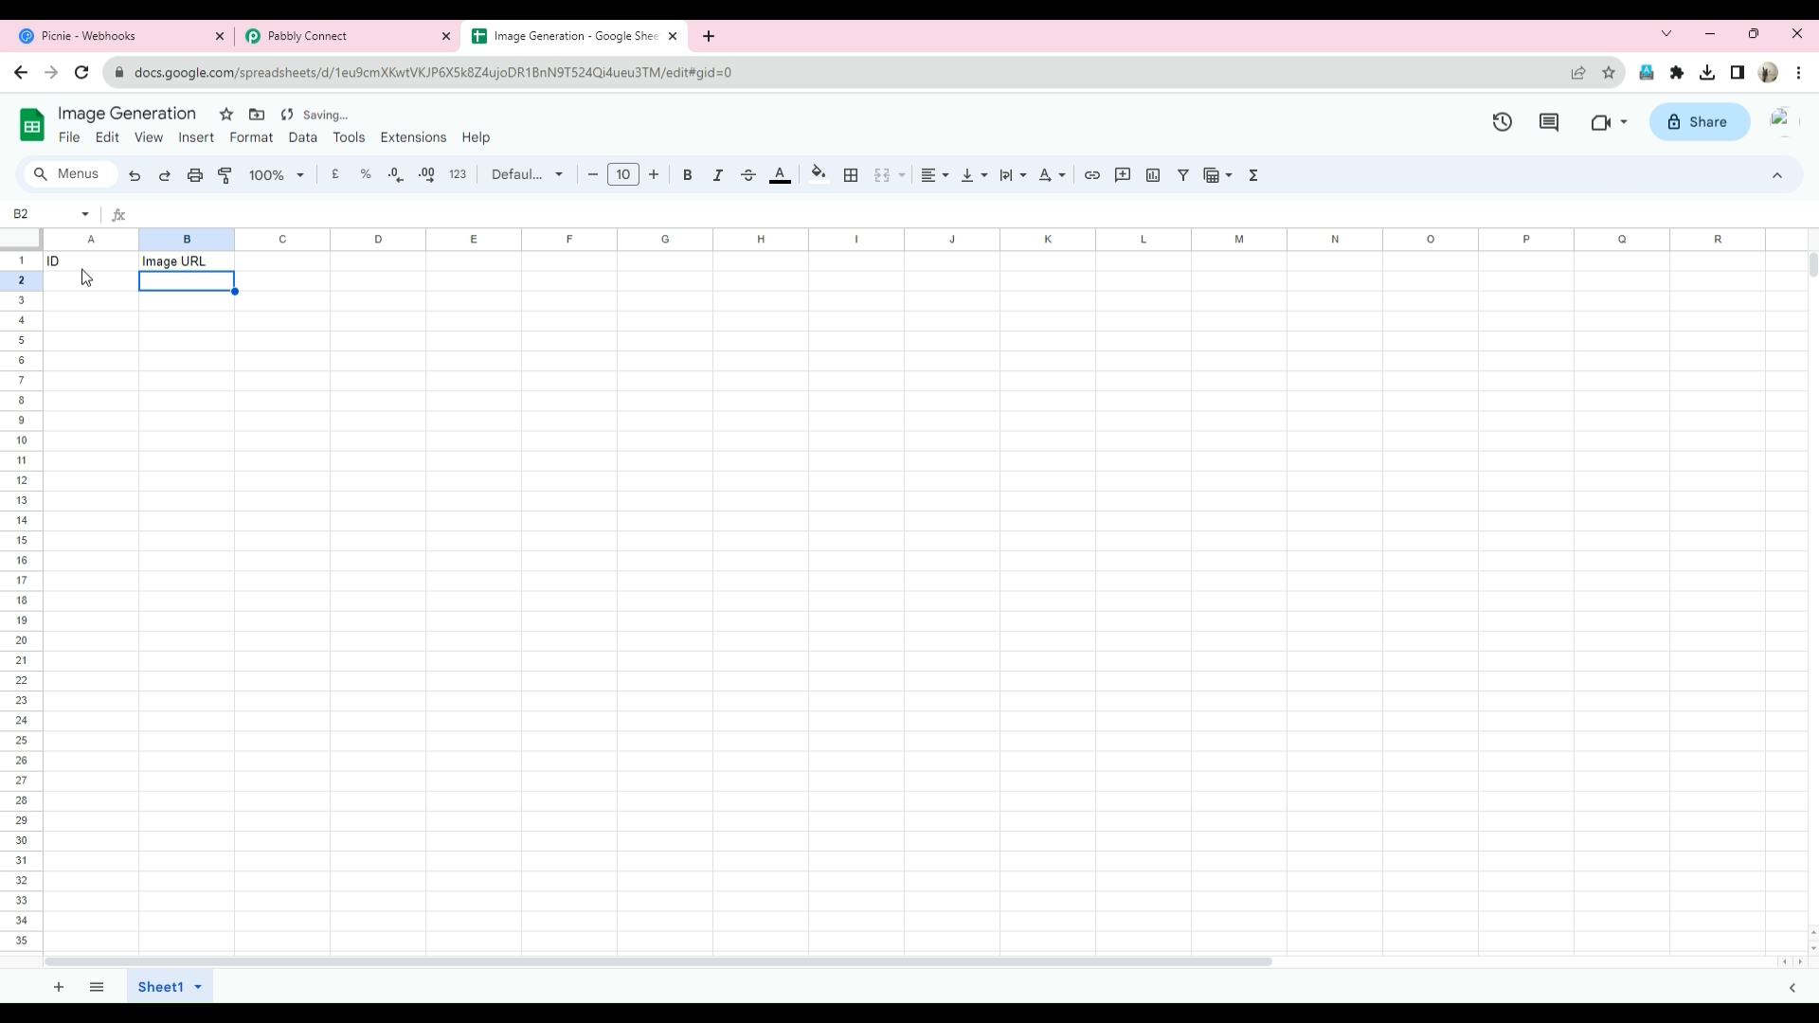Click the insert link icon

tap(1092, 175)
